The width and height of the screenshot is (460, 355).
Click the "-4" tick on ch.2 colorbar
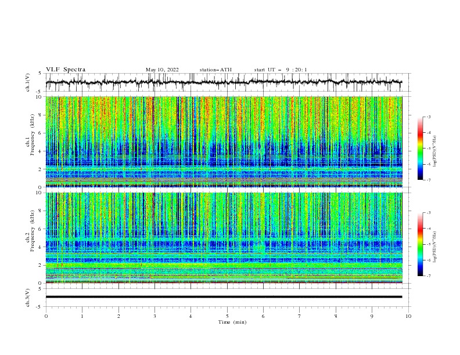pyautogui.click(x=428, y=229)
